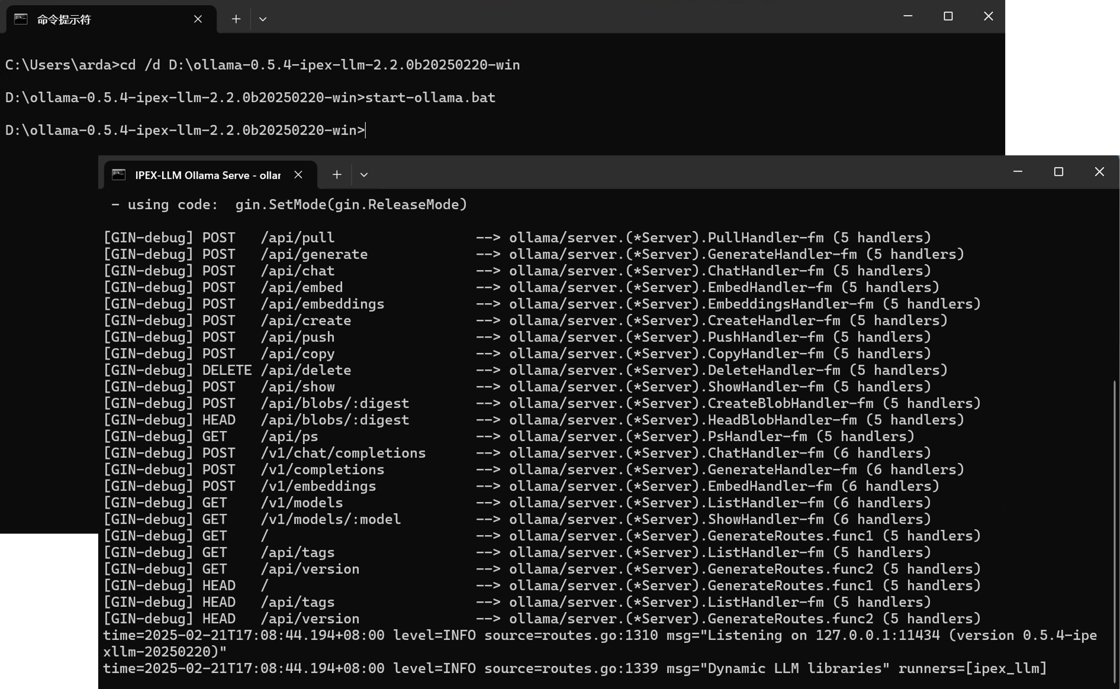Expand the profile dropdown in 命令提示符 window

click(x=263, y=19)
